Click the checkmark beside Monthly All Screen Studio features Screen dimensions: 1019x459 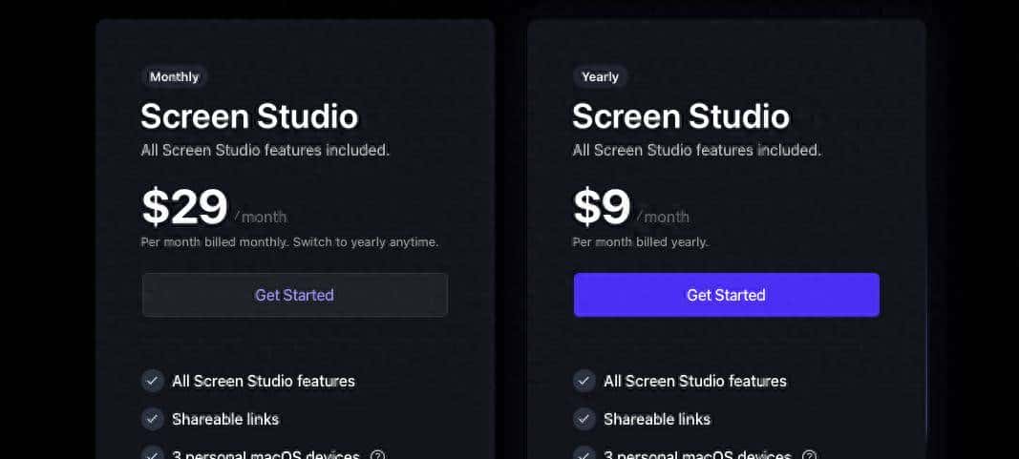pyautogui.click(x=152, y=381)
